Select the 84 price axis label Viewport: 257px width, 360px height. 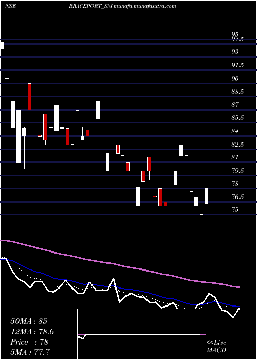pyautogui.click(x=235, y=131)
